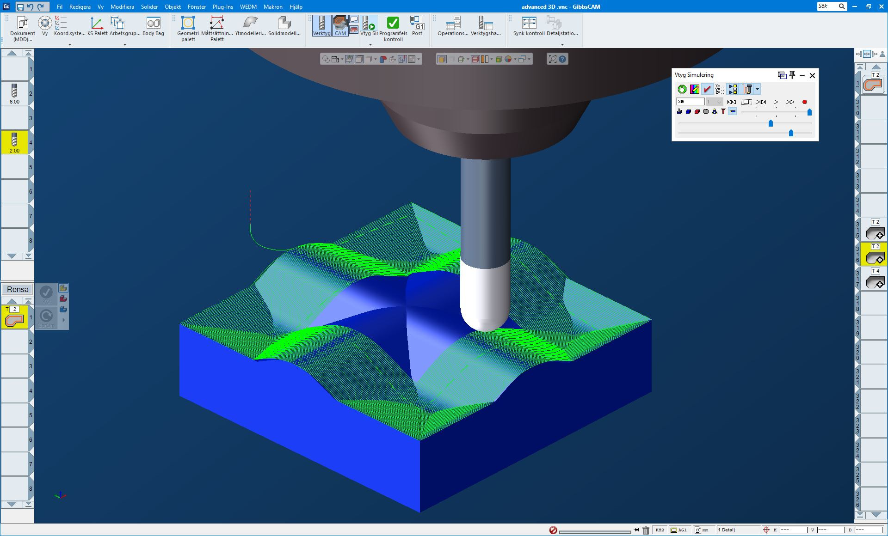Open the Arbetsgrupp panel
The image size is (888, 536).
point(124,26)
